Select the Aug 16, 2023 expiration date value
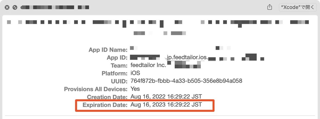The image size is (320, 119). click(x=166, y=105)
